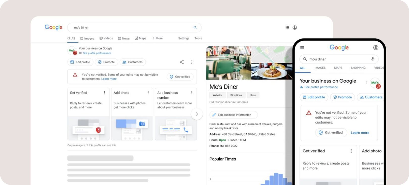Select the All tab on desktop search
Viewport: 409px width, 185px height.
pyautogui.click(x=71, y=39)
